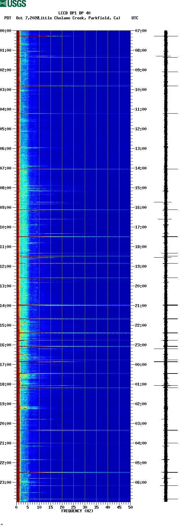Screen dimensions: 180x528
Task: Click the 23:00 label on the PDT axis
Action: [x=6, y=482]
